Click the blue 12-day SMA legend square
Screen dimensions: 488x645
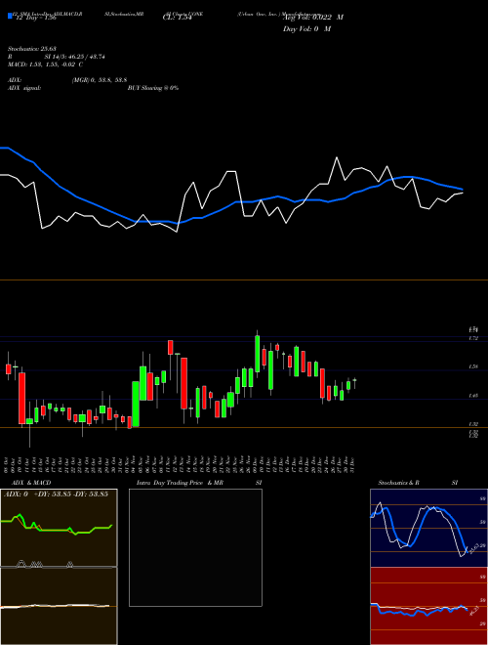click(10, 16)
